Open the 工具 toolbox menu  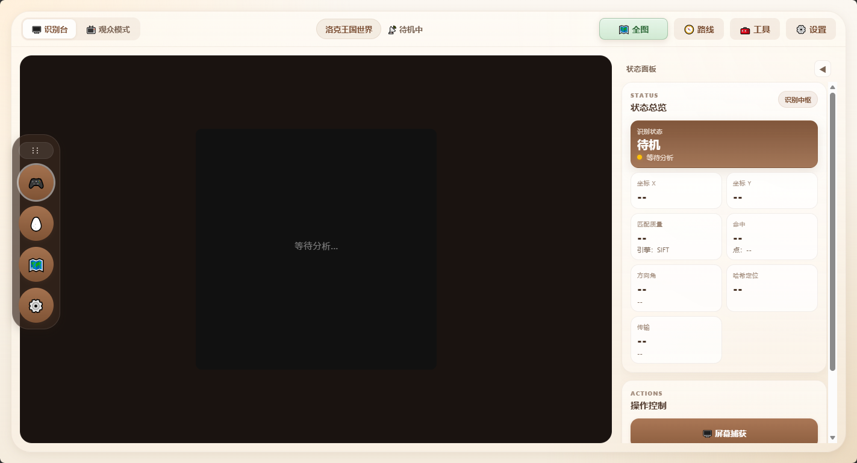click(755, 29)
